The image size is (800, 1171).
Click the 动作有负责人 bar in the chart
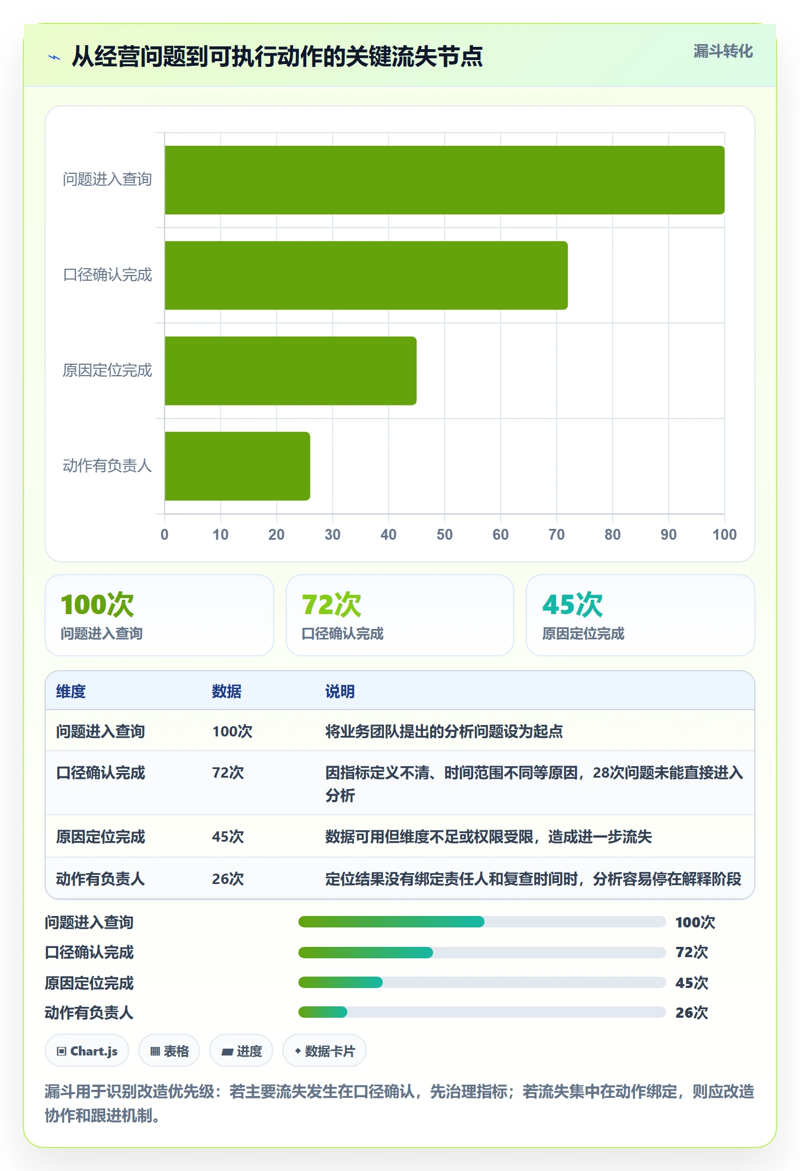(x=238, y=466)
